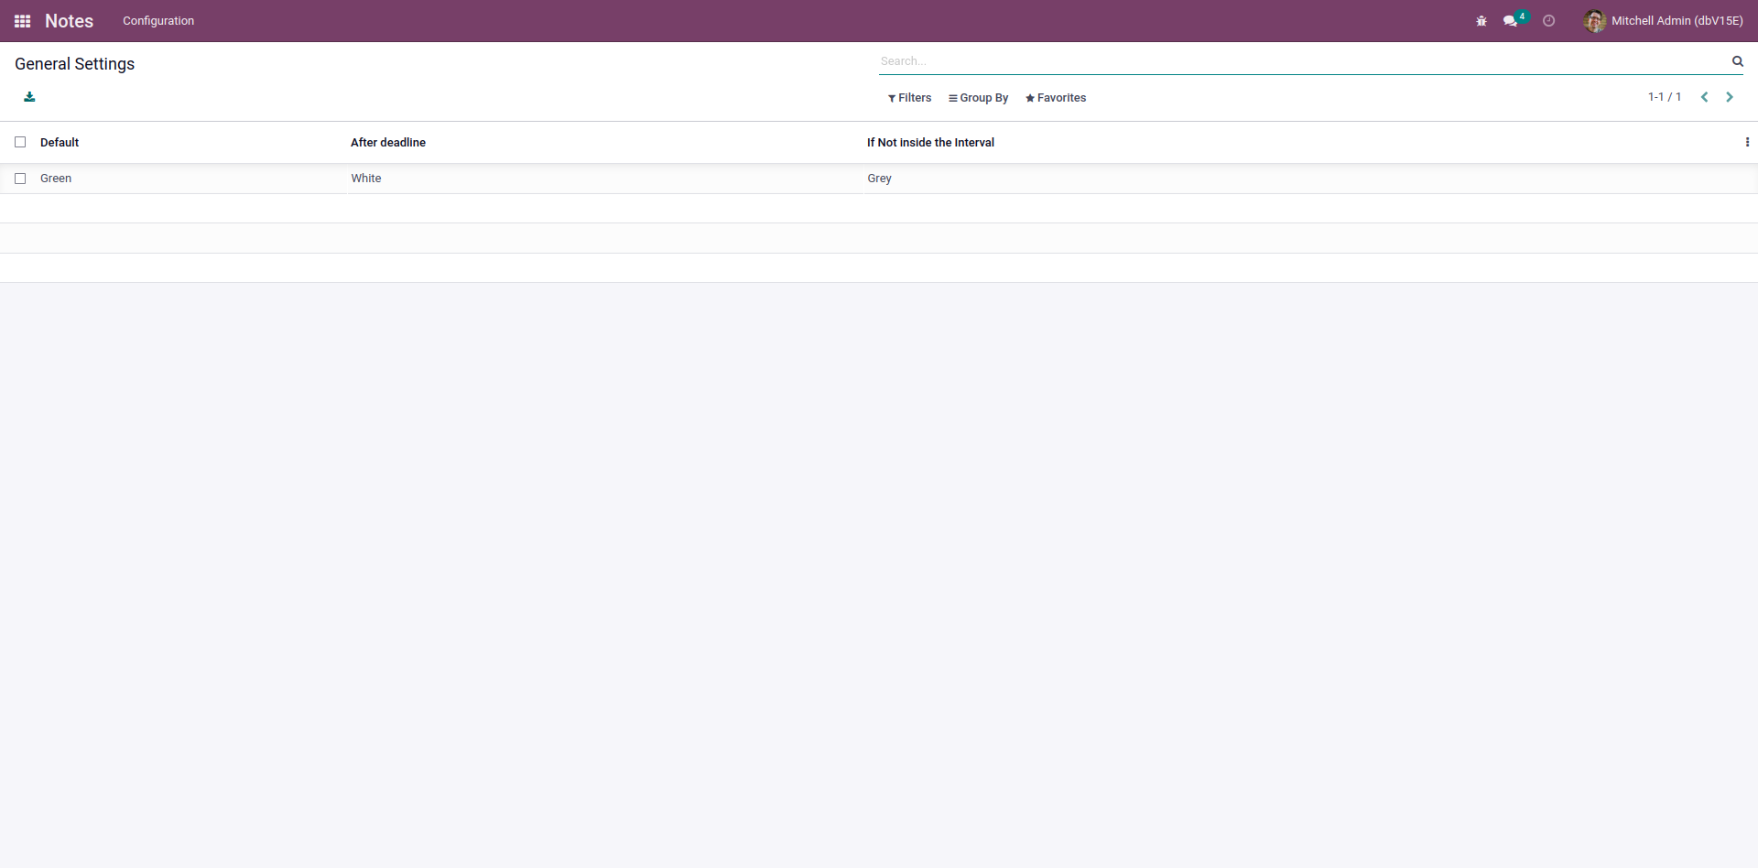Click the Notes app title
The image size is (1758, 868).
[x=69, y=21]
